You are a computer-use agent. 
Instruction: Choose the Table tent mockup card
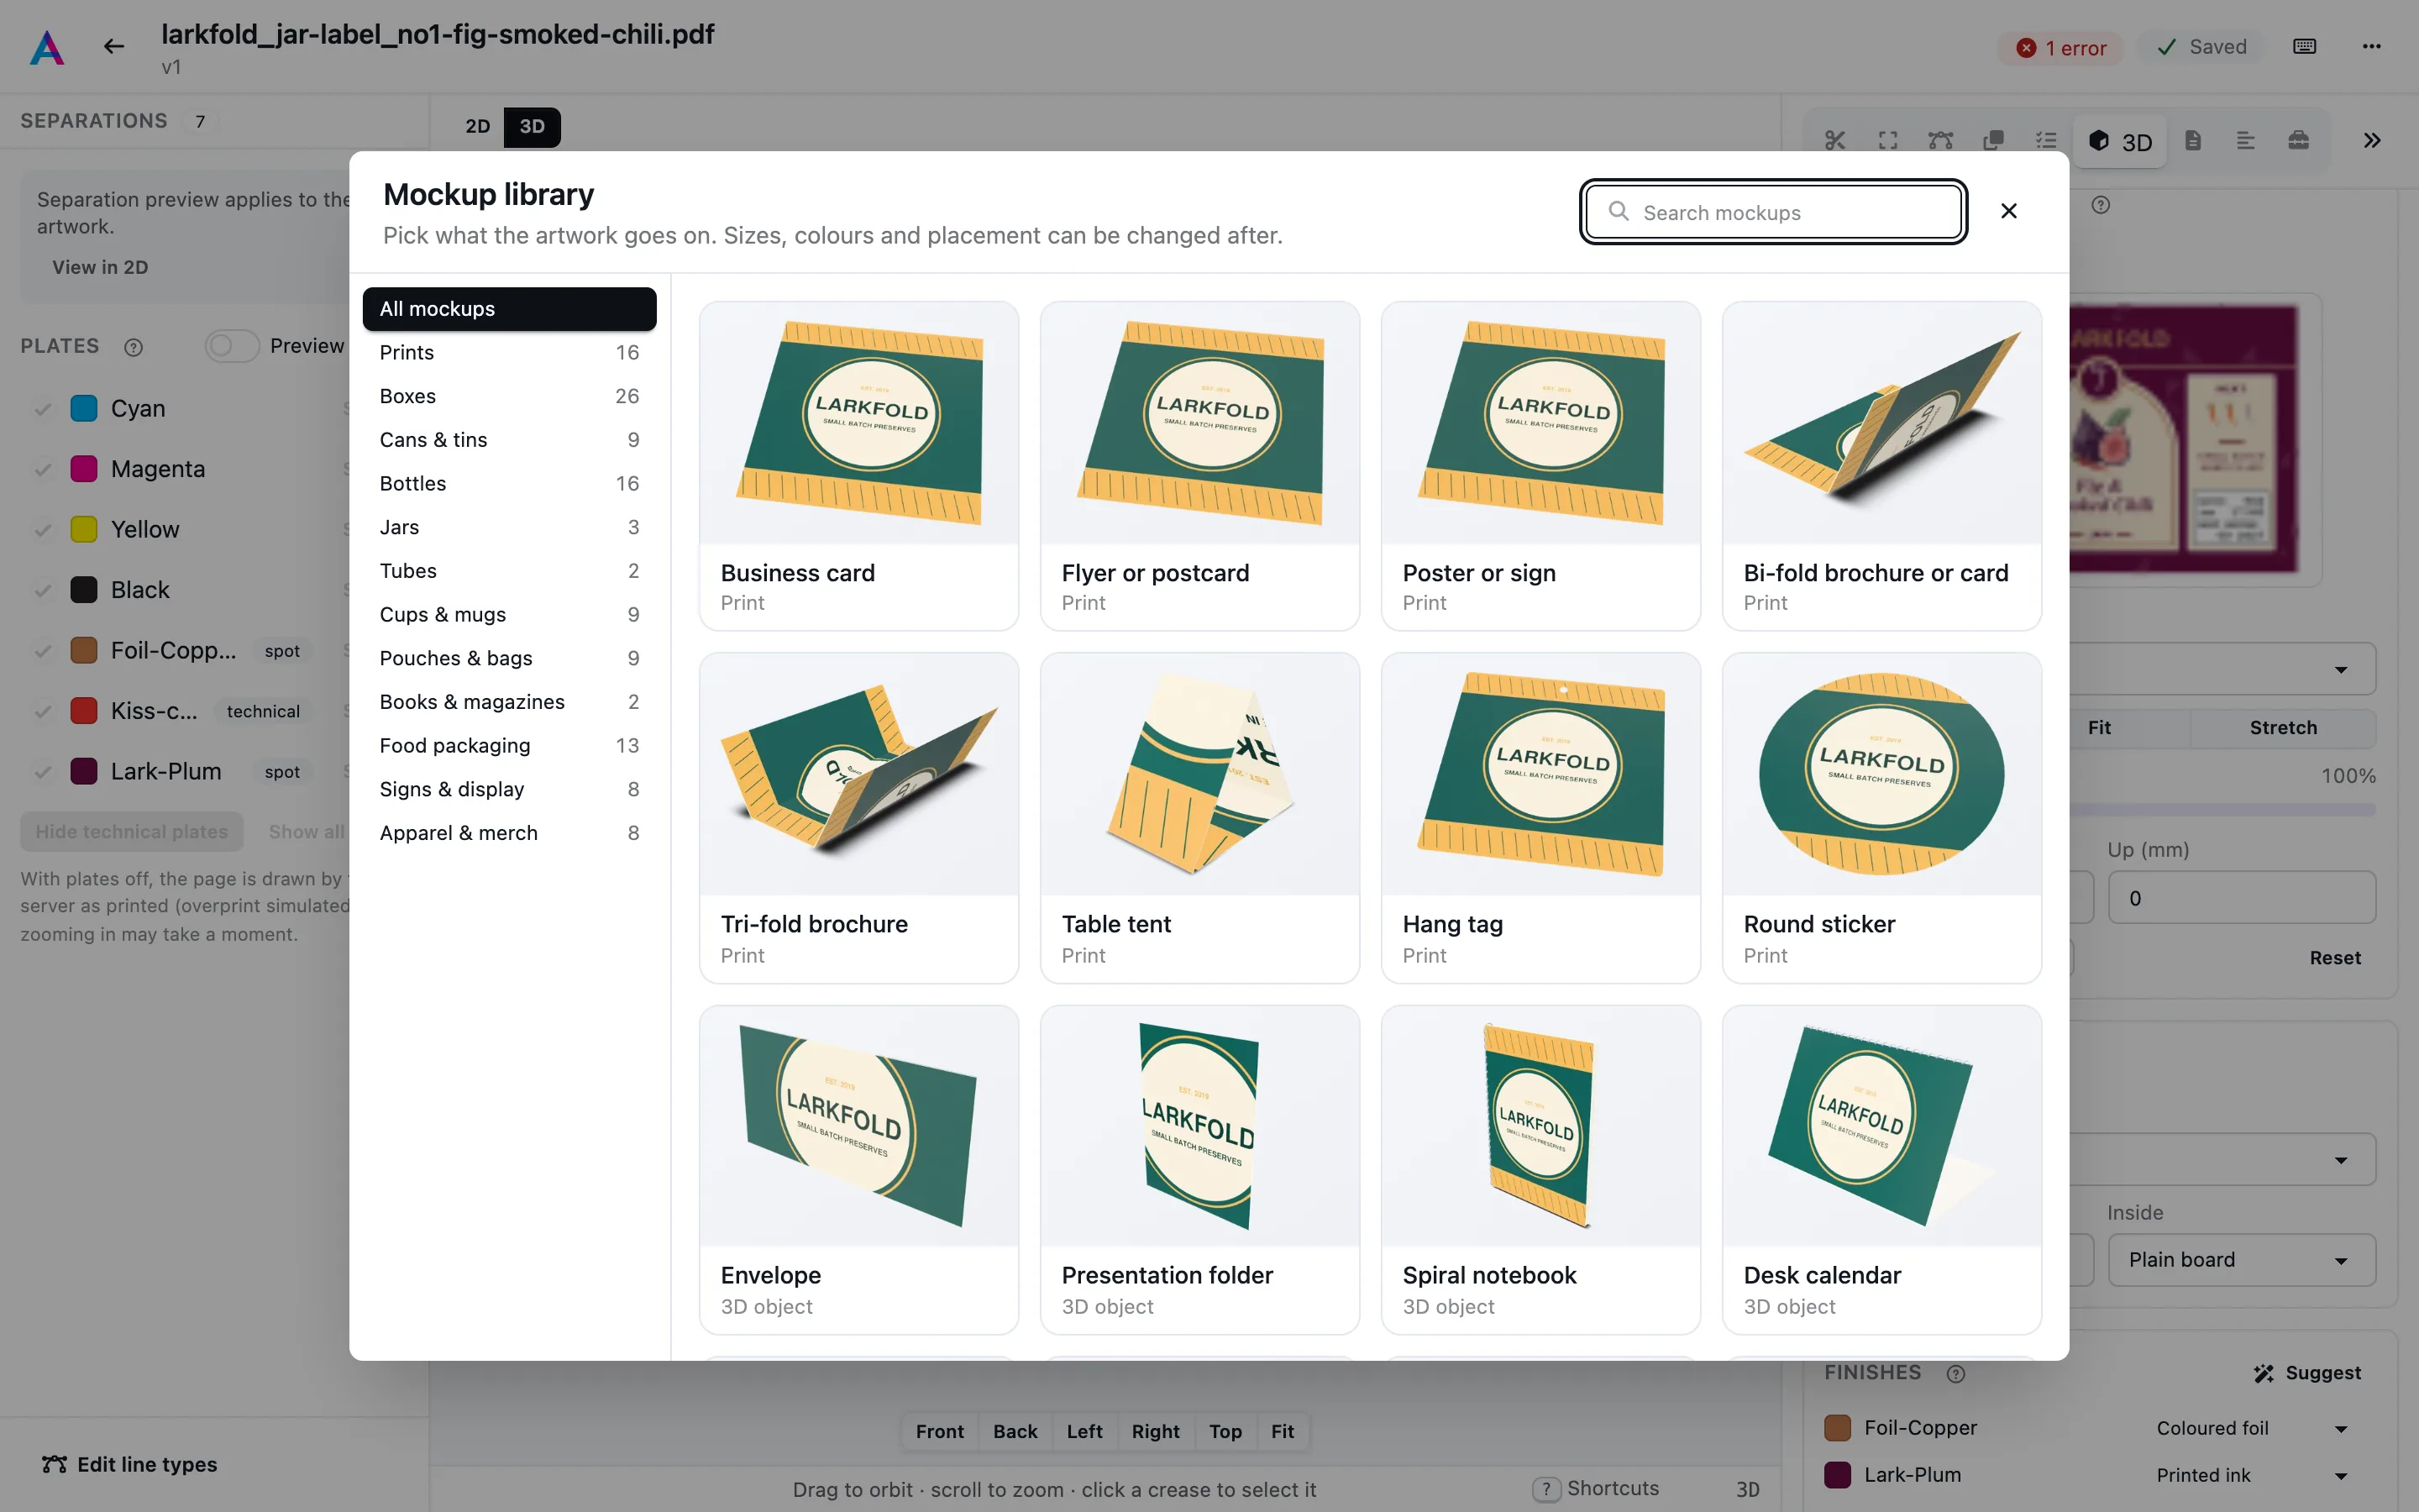click(1199, 818)
